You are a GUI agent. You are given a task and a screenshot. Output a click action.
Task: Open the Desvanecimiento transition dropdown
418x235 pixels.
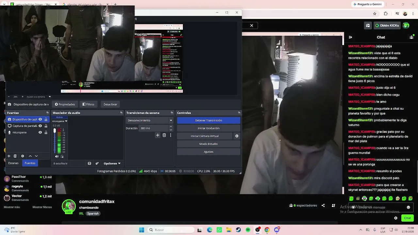click(150, 120)
